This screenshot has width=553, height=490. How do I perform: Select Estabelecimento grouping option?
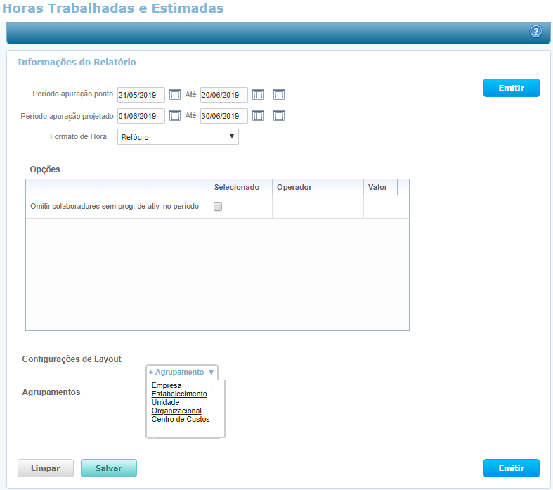pyautogui.click(x=179, y=394)
